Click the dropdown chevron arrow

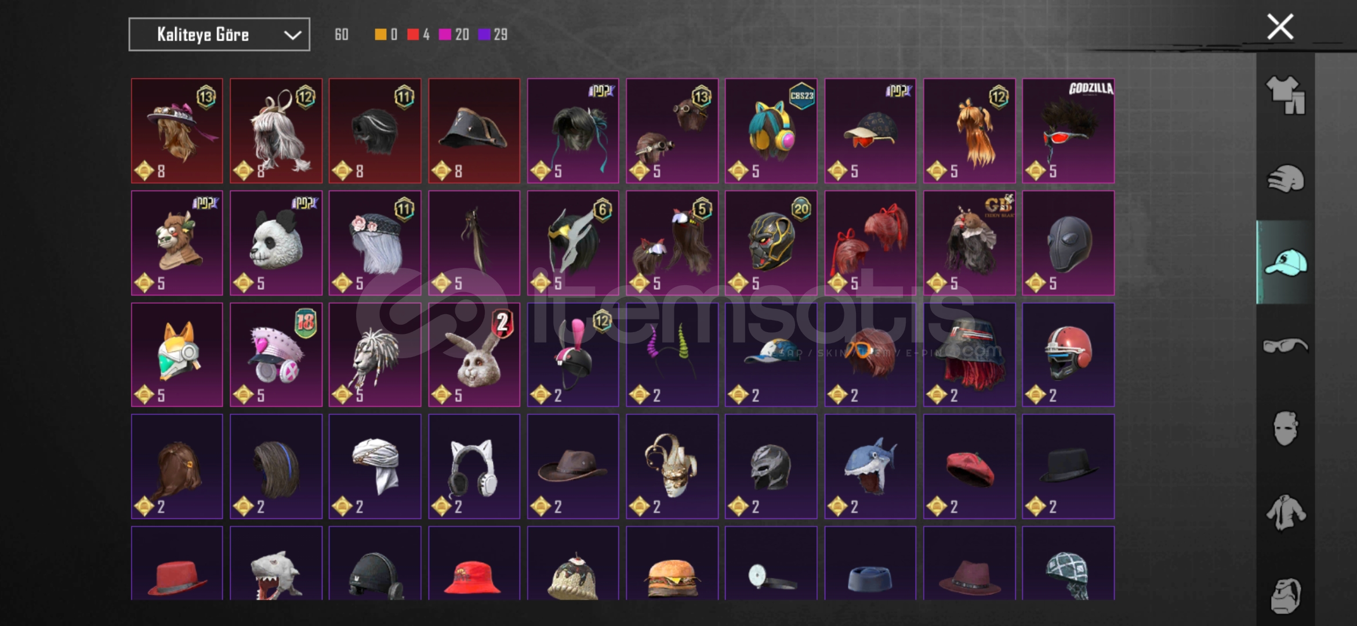click(x=292, y=35)
